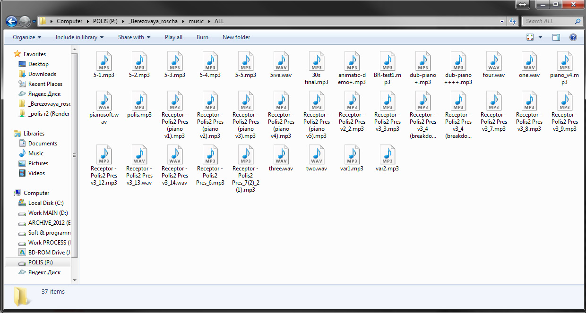Click the Forward navigation arrow

coord(25,21)
